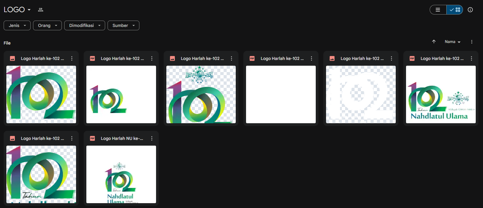Select thumbnail showing 102 with Tahun script
Image resolution: width=483 pixels, height=208 pixels.
pos(41,174)
